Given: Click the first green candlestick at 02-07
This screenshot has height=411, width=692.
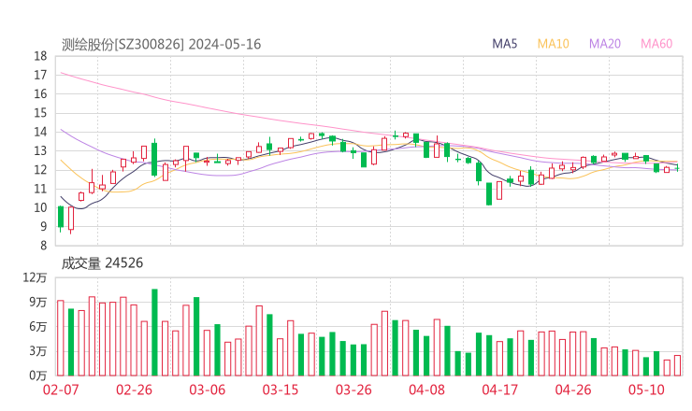Looking at the screenshot, I should [61, 217].
